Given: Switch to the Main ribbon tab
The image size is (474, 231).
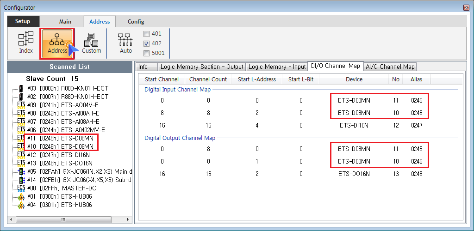Looking at the screenshot, I should (65, 22).
